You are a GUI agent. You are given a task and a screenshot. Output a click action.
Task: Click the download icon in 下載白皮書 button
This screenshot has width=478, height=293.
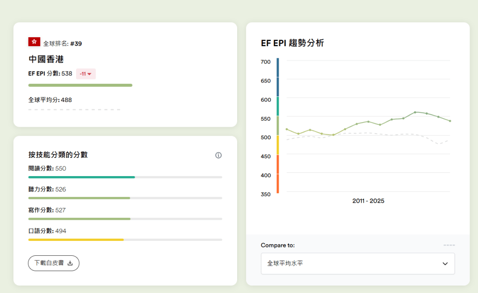pos(70,263)
